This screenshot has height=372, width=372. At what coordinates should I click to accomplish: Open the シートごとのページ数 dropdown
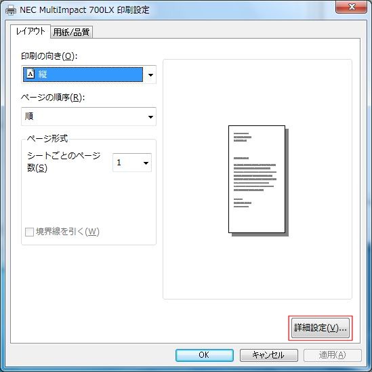pyautogui.click(x=132, y=163)
